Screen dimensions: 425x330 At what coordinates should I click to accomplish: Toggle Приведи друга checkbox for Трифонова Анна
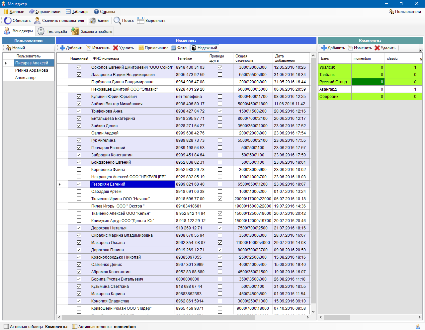(x=220, y=111)
